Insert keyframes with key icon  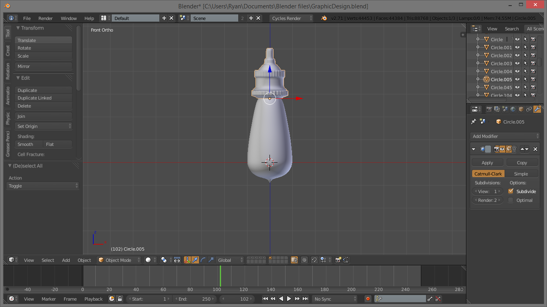pos(430,299)
